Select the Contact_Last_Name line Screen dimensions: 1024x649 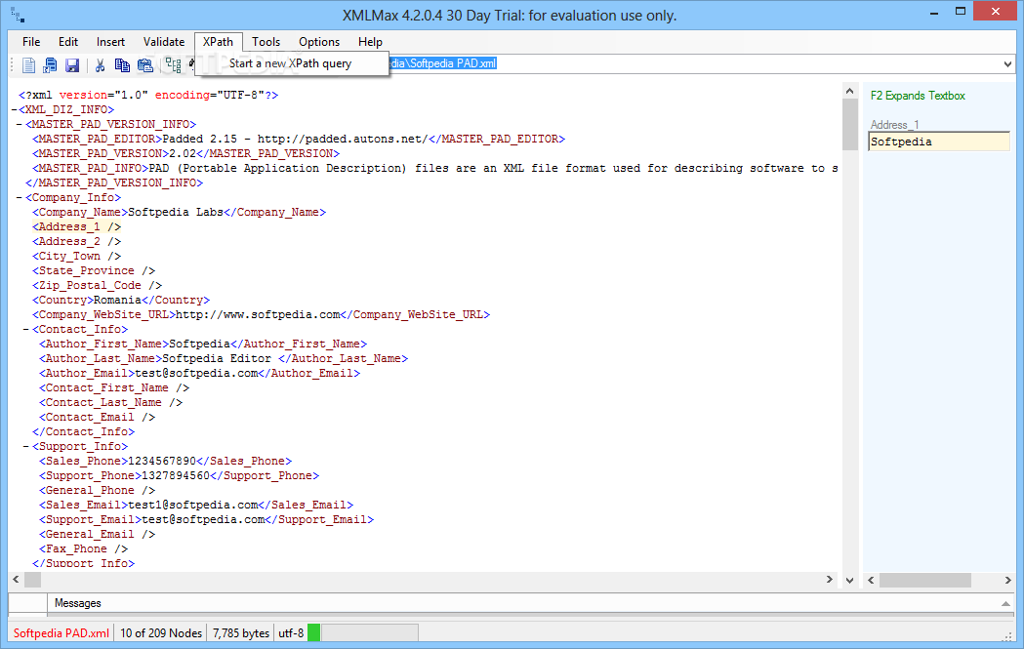tap(111, 402)
